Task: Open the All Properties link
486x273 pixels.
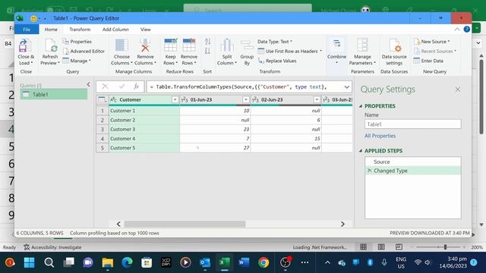Action: pyautogui.click(x=380, y=136)
